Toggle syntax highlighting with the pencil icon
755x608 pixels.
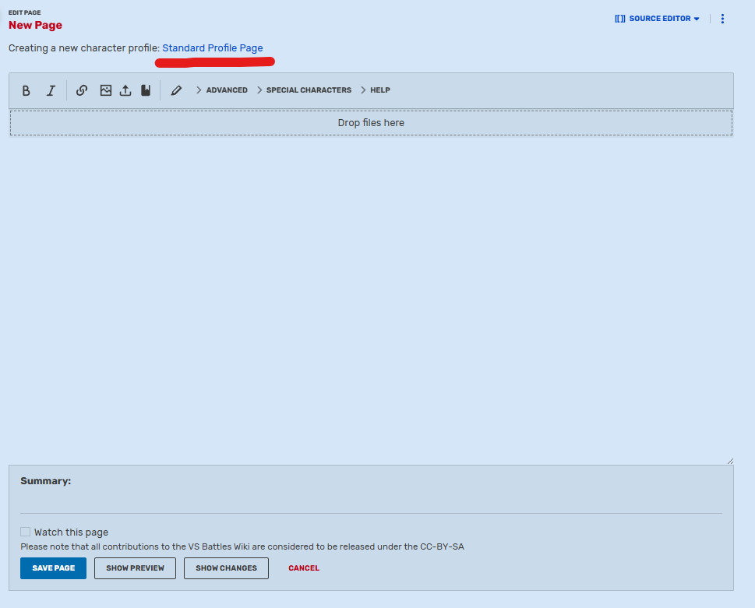176,90
